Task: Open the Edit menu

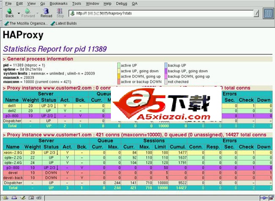Action: pyautogui.click(x=19, y=3)
